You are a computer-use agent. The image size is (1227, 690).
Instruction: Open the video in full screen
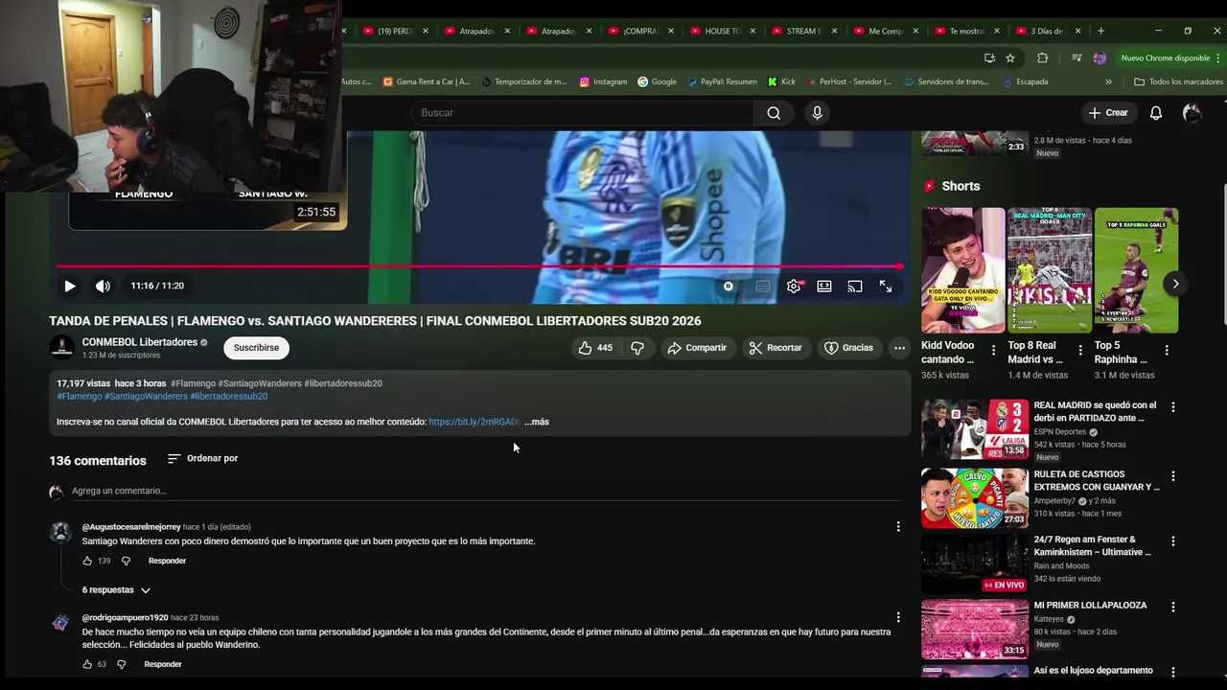click(x=886, y=286)
